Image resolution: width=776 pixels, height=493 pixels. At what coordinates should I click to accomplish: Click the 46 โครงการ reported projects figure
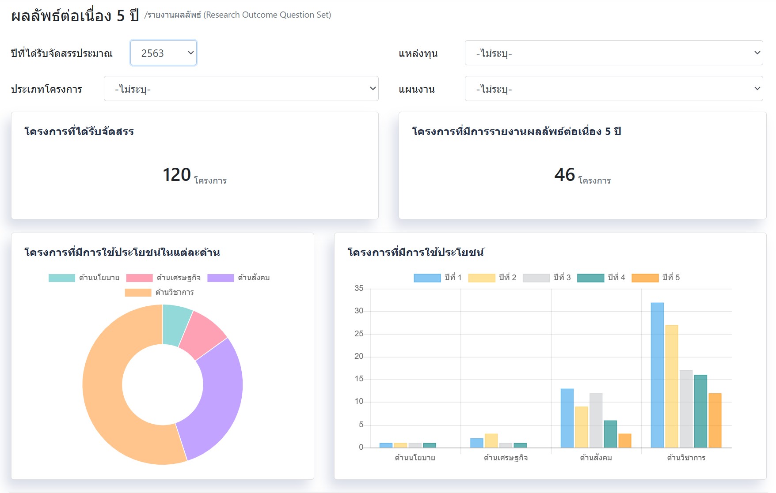[x=582, y=175]
